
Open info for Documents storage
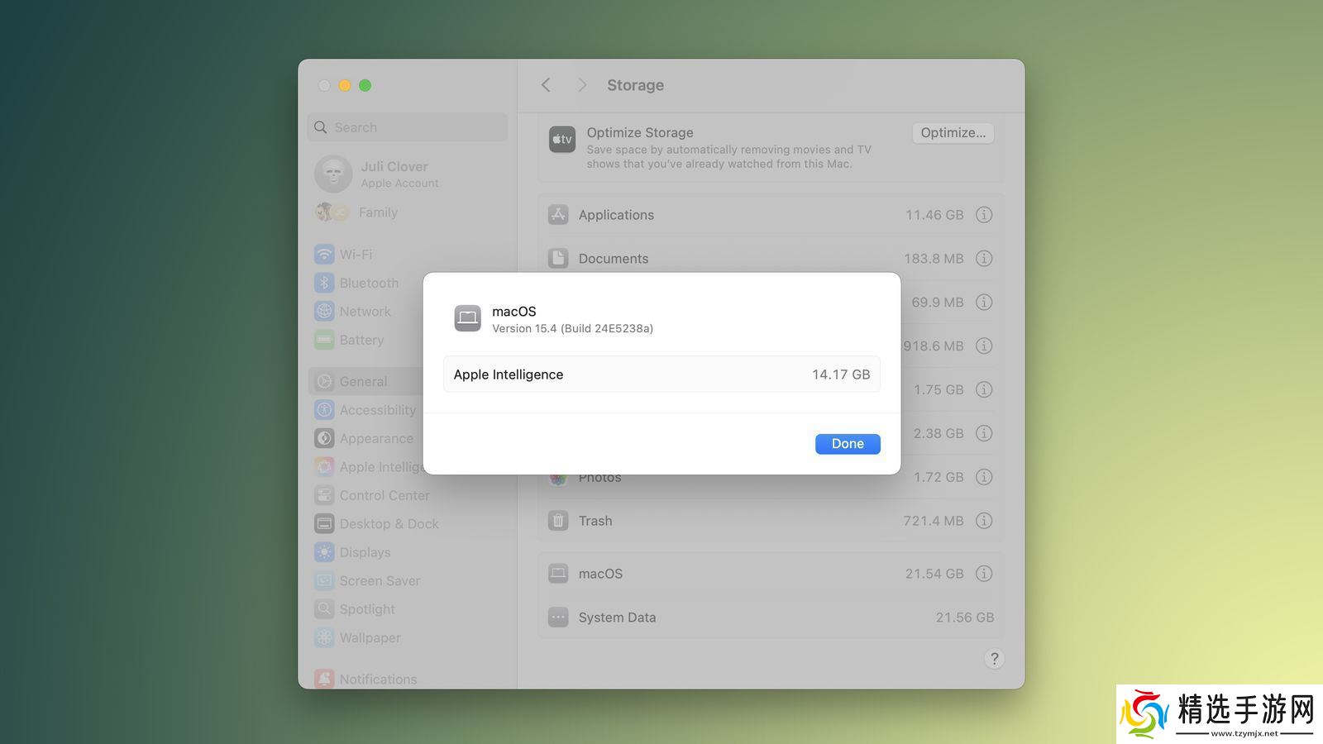(x=983, y=259)
